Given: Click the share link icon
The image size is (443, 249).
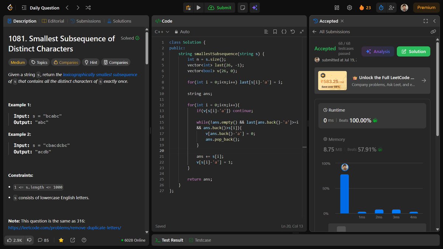Looking at the screenshot, I should (73, 240).
